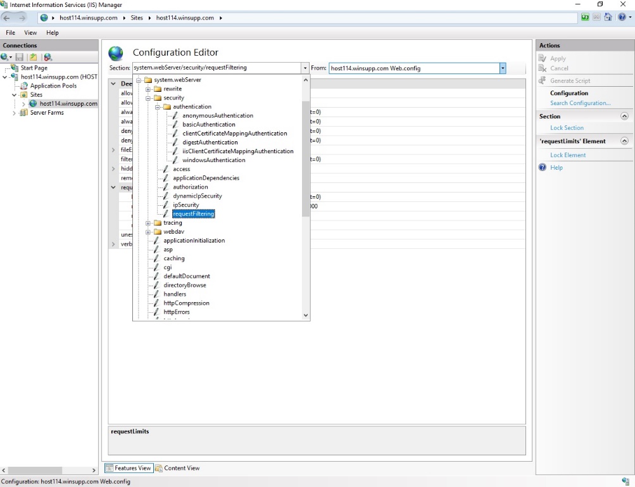
Task: Click the status bar network icon
Action: [x=626, y=481]
